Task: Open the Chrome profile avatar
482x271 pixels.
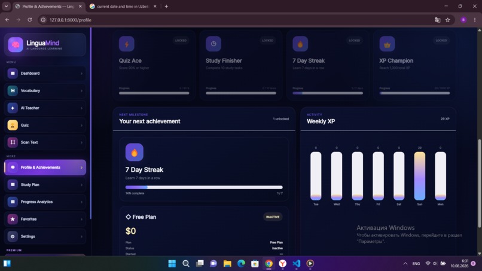Action: (463, 20)
